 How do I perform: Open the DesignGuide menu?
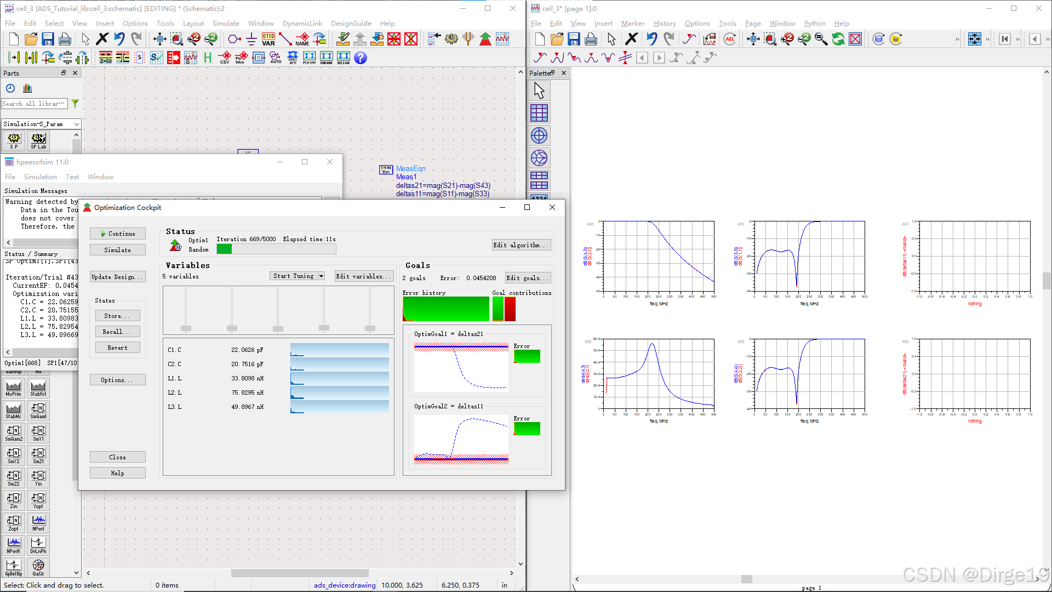click(351, 24)
